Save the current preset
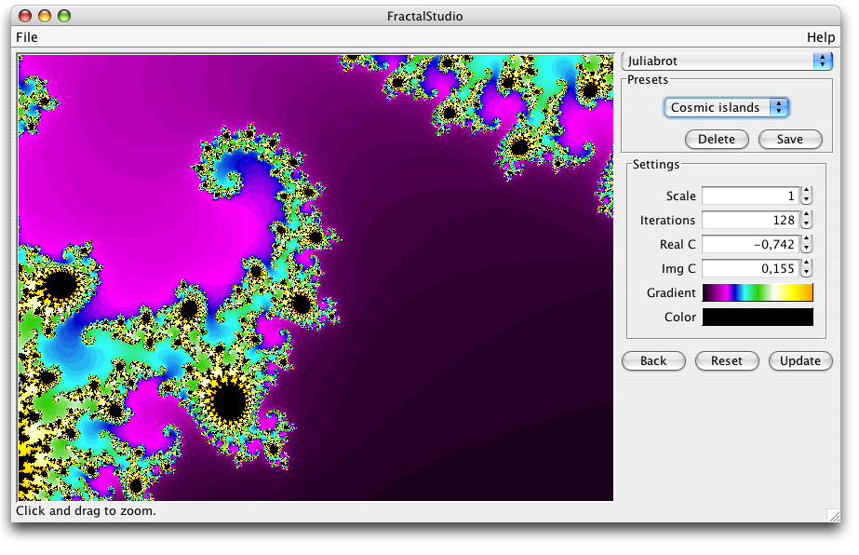This screenshot has width=859, height=555. (790, 139)
